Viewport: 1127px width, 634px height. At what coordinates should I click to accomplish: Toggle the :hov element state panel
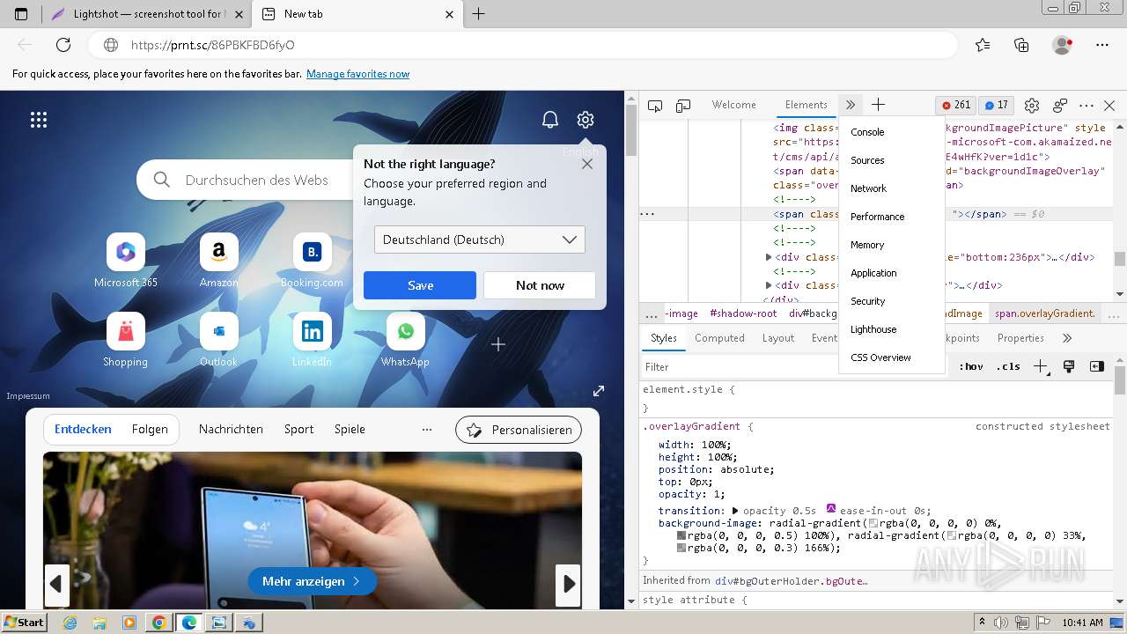tap(971, 366)
